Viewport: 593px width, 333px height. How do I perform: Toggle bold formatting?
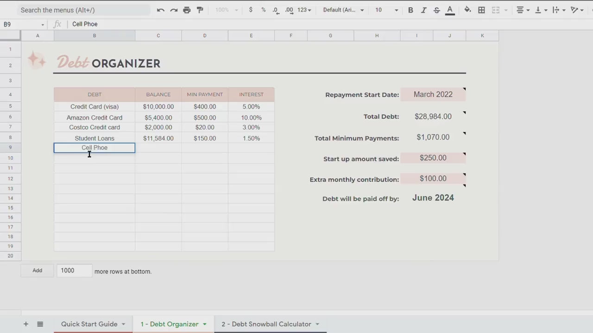click(410, 10)
